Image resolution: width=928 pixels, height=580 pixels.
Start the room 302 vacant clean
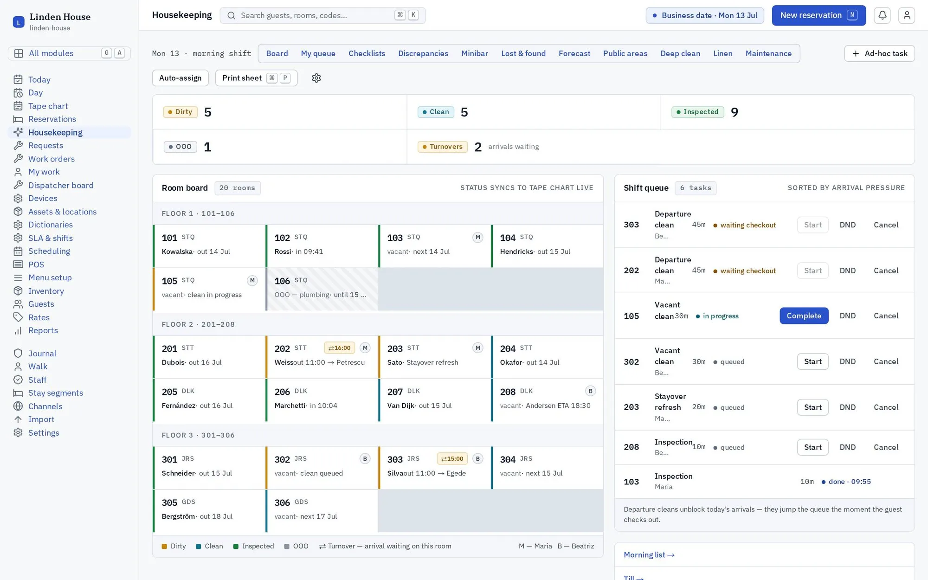[x=812, y=361]
